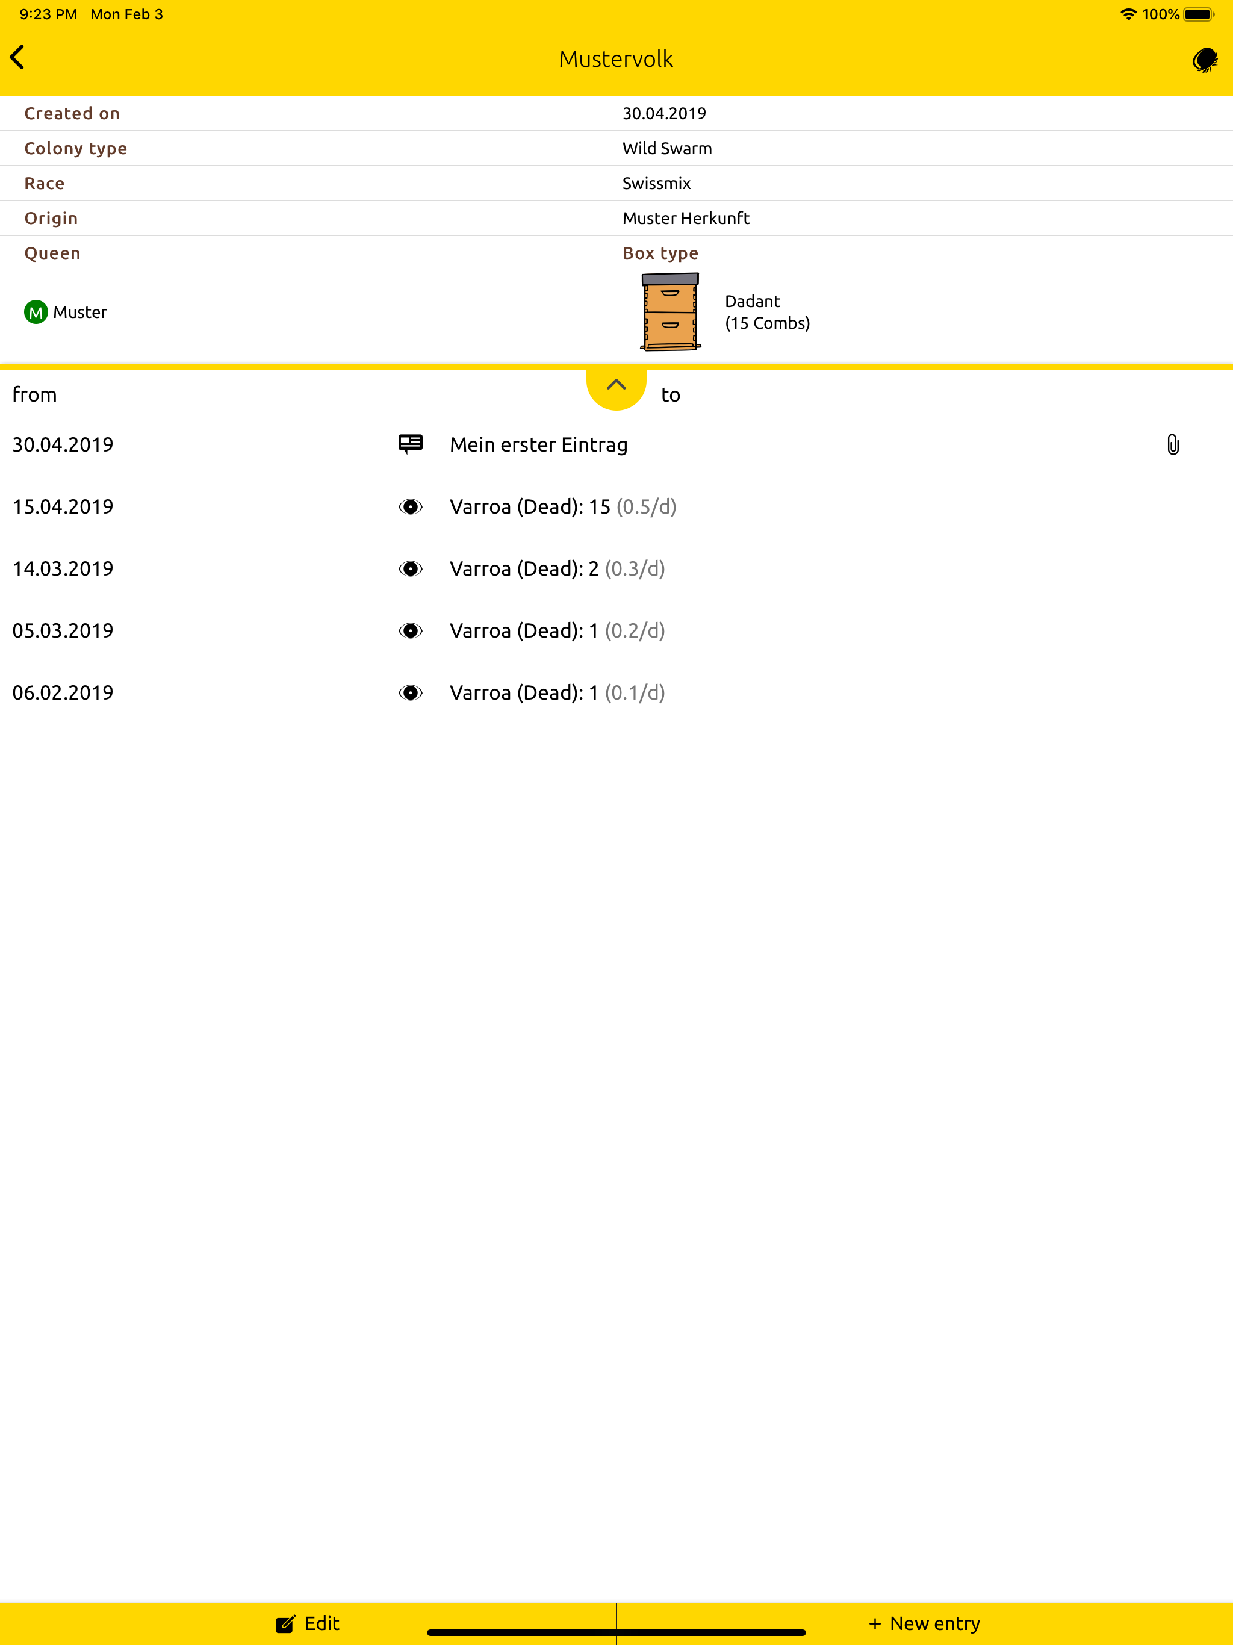Click the eye icon for 05.03.2019 entry
Image resolution: width=1233 pixels, height=1645 pixels.
(x=411, y=630)
